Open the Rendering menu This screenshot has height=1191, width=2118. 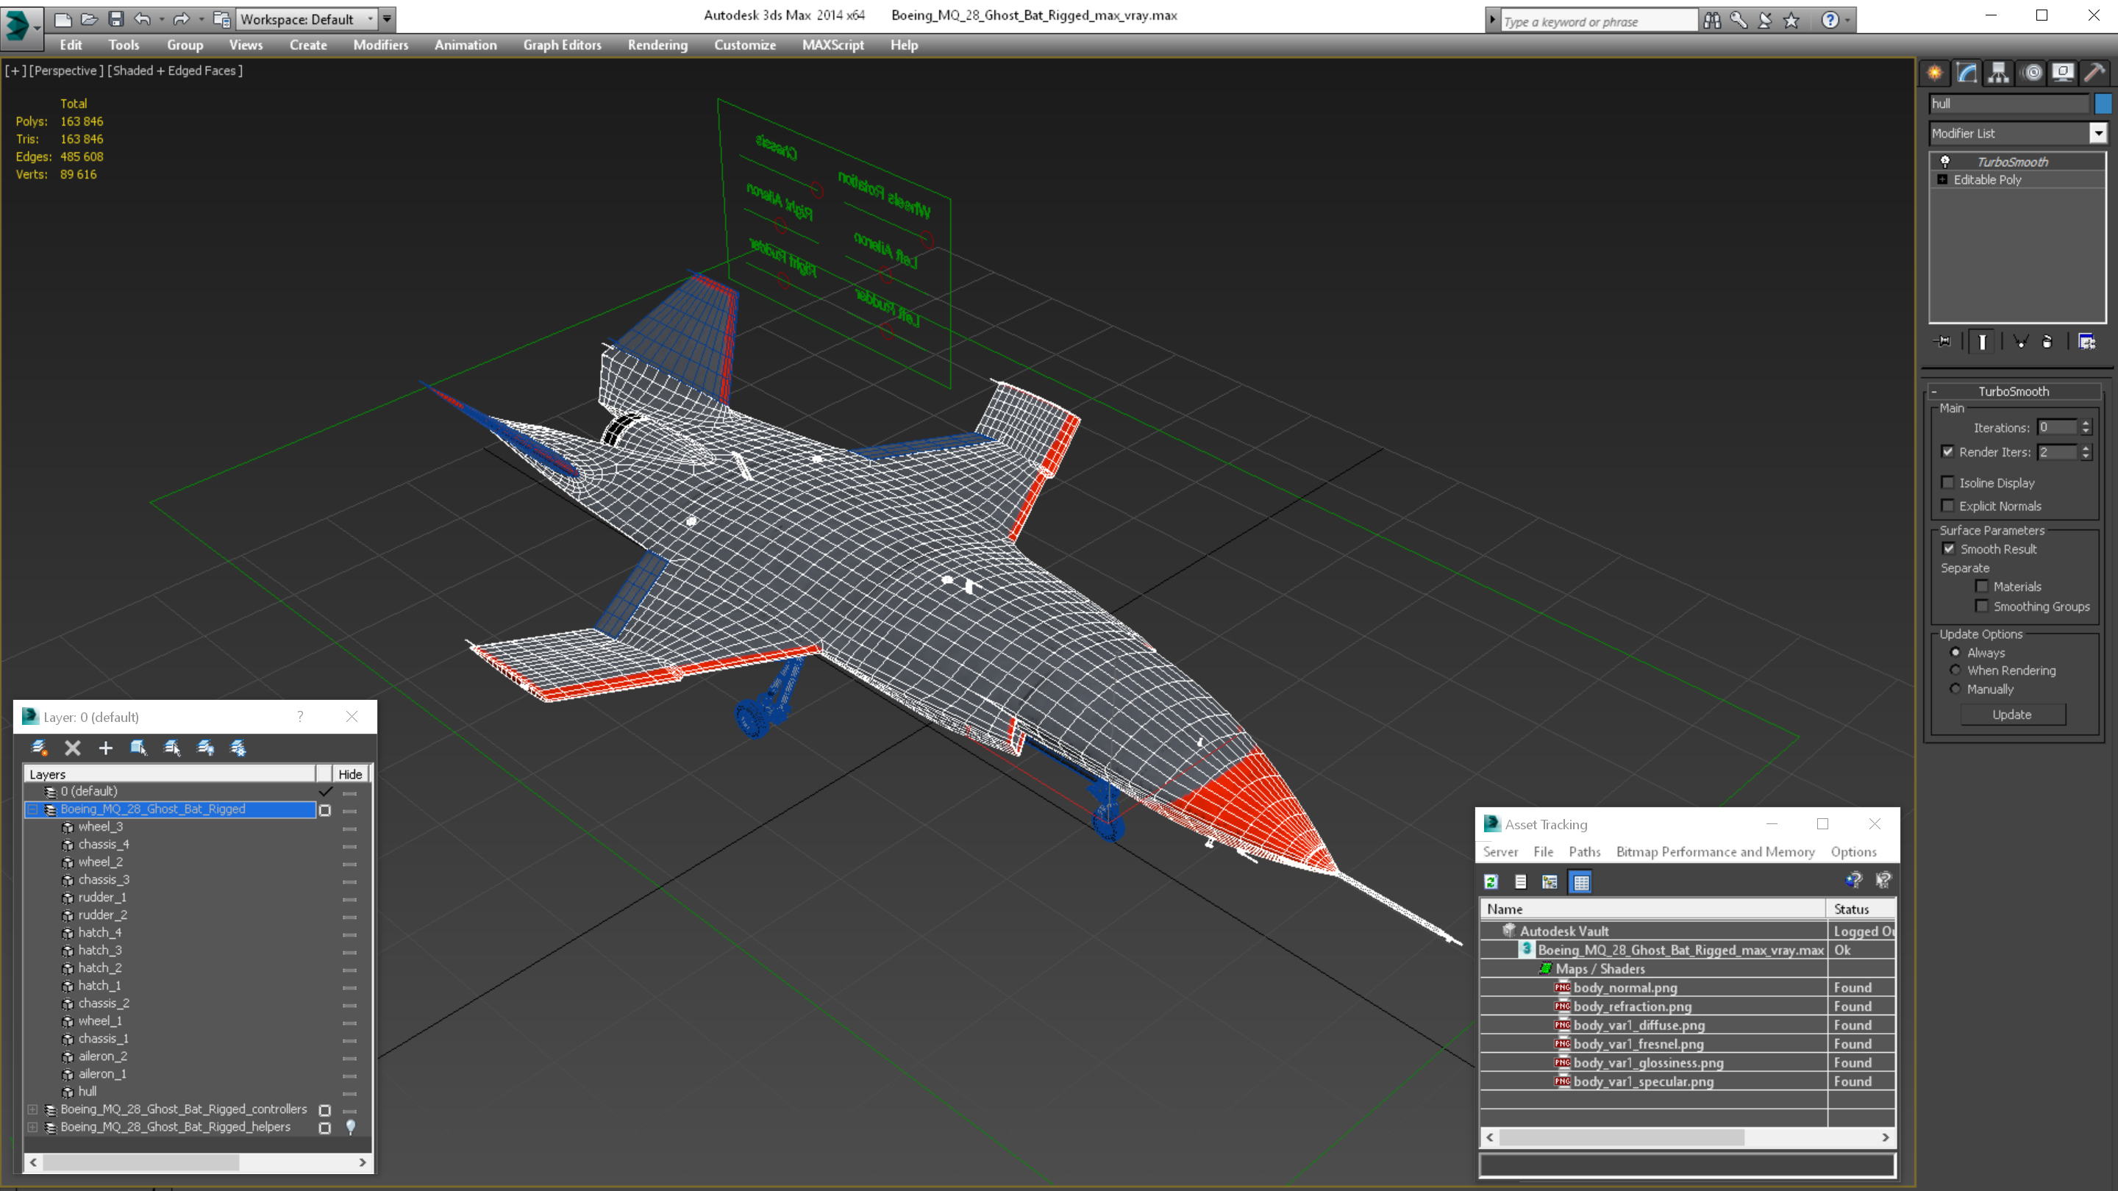(657, 45)
